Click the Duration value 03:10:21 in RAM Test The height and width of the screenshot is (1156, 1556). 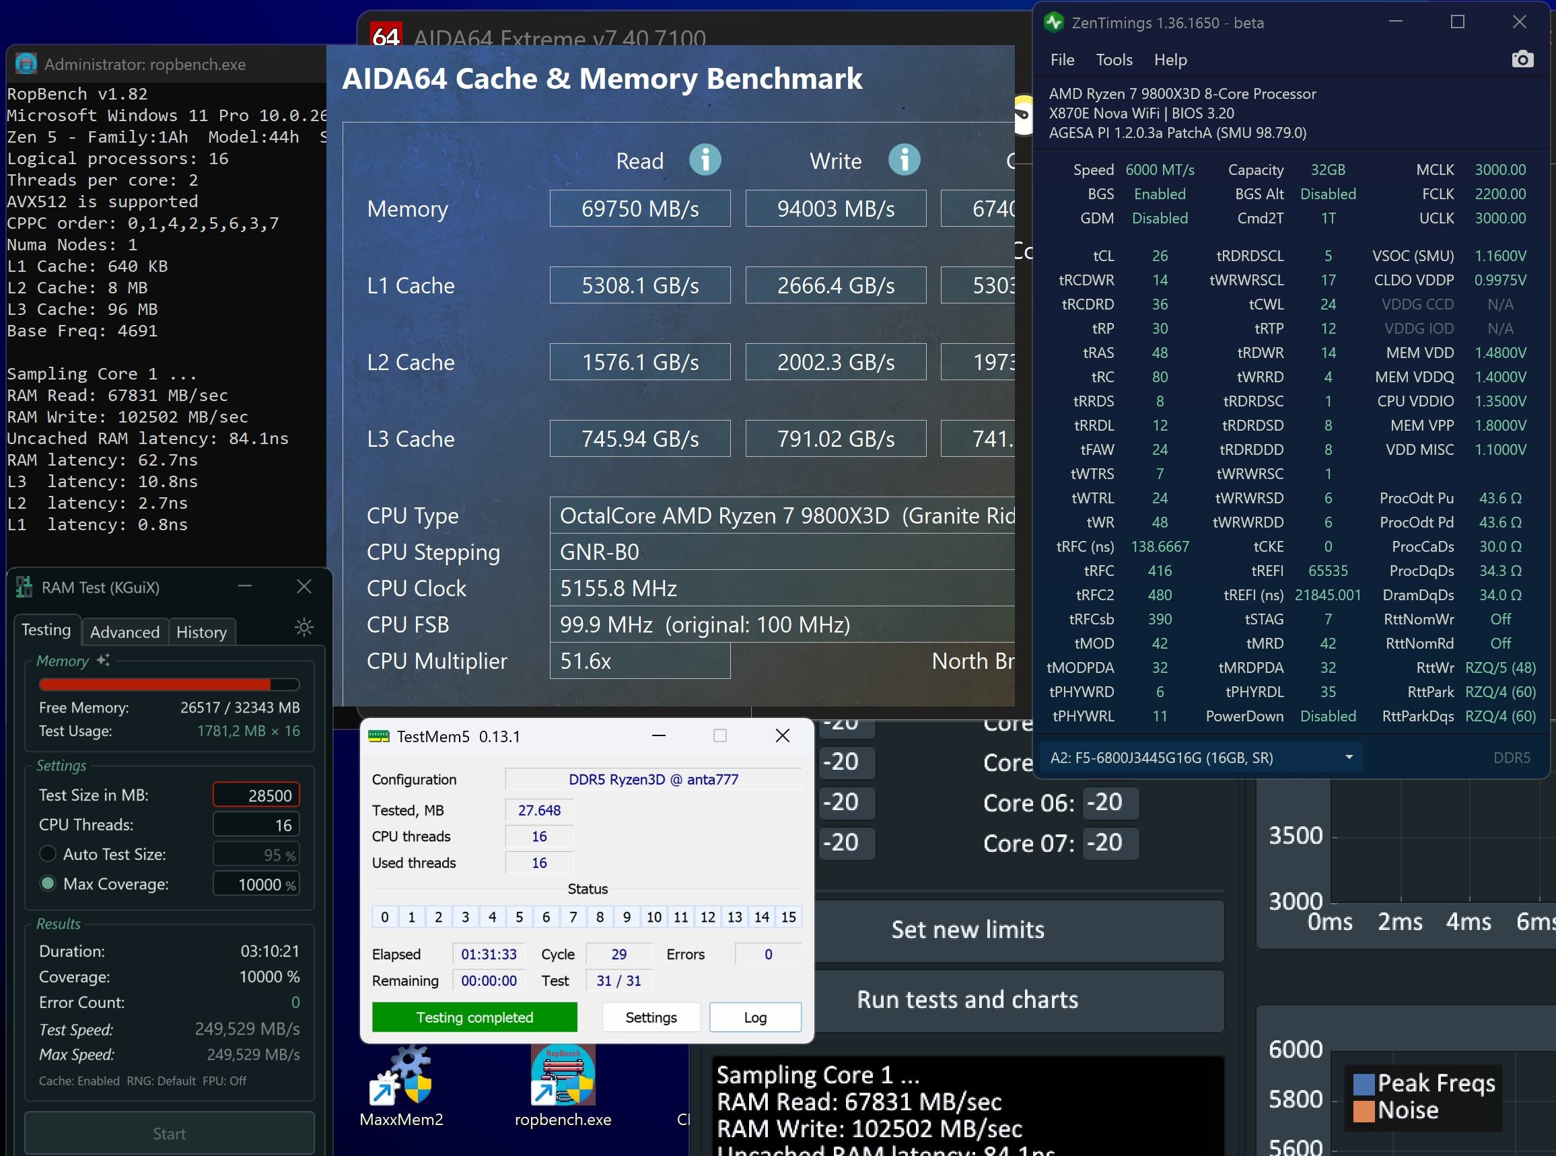[x=269, y=951]
